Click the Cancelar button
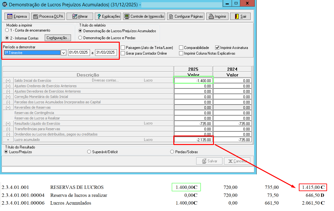 [x=237, y=161]
